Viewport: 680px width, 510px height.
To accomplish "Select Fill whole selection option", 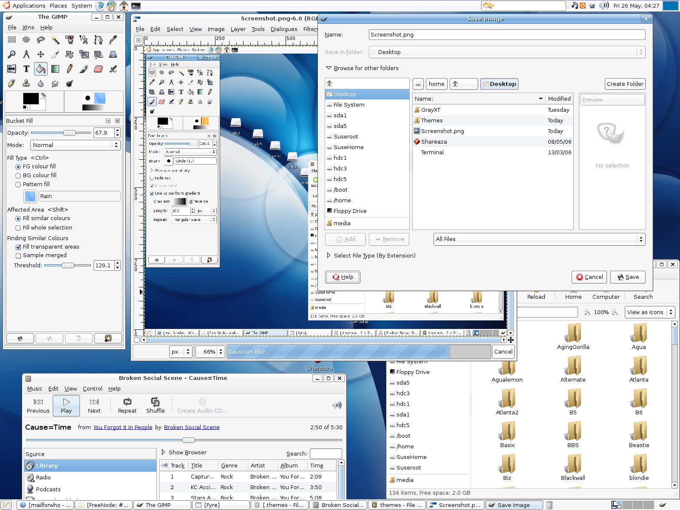I will [x=43, y=228].
